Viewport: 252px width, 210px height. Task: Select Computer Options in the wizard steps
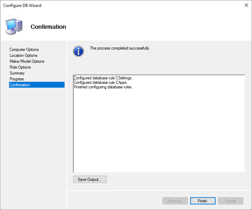pyautogui.click(x=24, y=50)
